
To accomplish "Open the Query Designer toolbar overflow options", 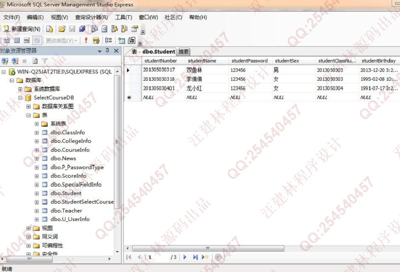I will click(x=140, y=42).
